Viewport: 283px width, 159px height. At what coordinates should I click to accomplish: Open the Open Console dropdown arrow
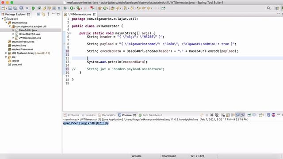point(264,115)
